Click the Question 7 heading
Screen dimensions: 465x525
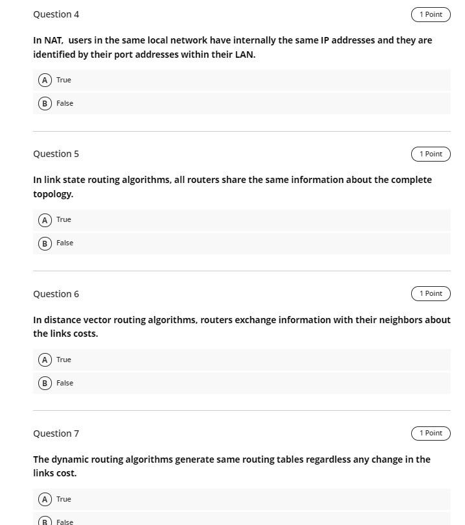56,433
